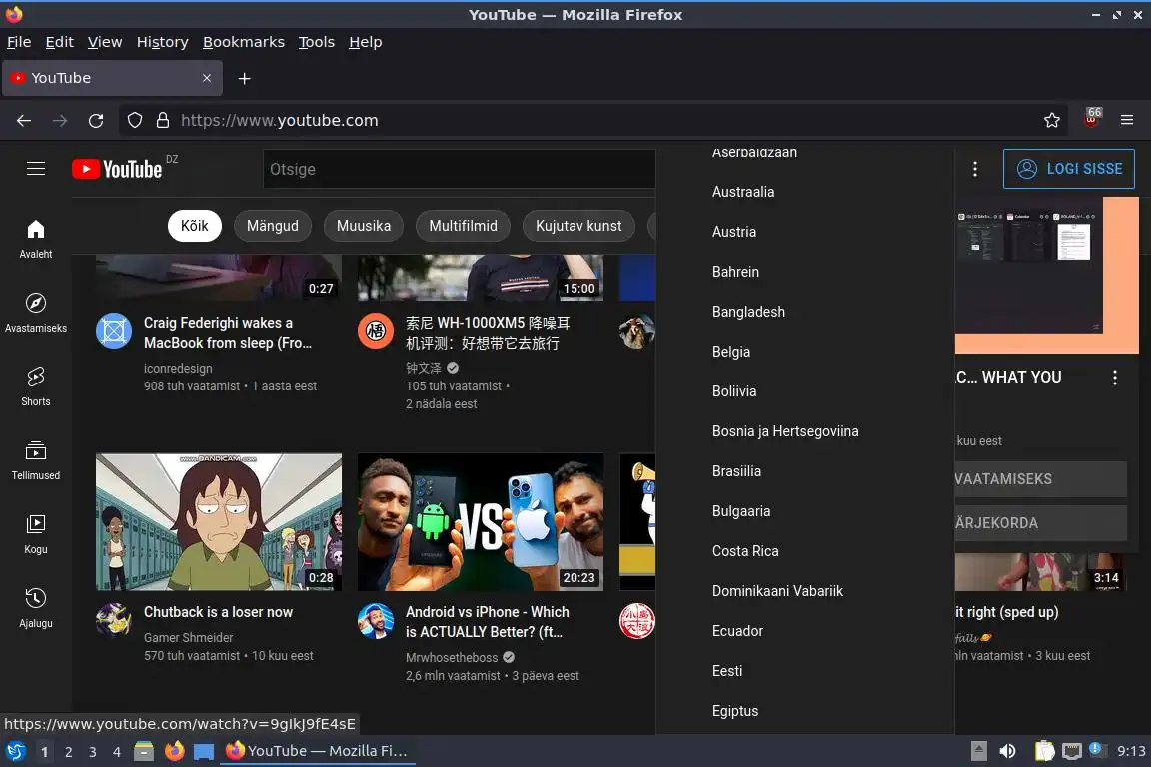The height and width of the screenshot is (767, 1151).
Task: Open the Edit menu
Action: pos(60,43)
